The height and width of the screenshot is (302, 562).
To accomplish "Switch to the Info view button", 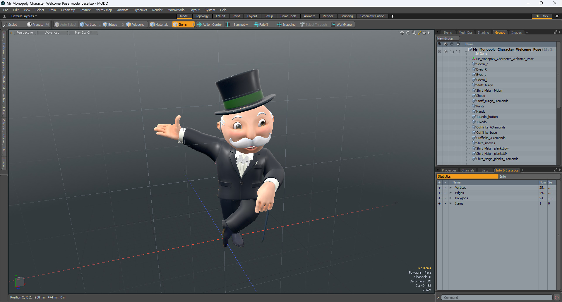I will [529, 176].
